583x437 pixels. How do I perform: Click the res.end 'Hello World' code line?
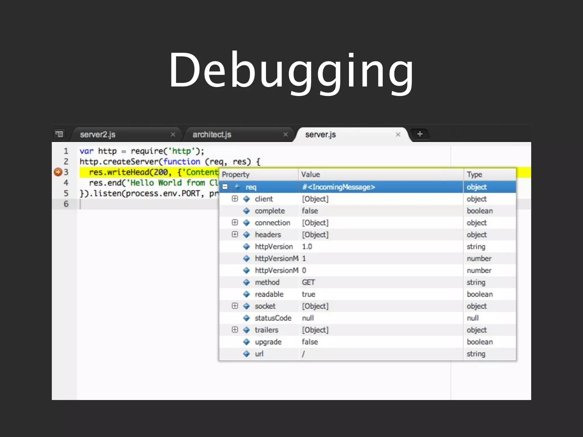154,183
